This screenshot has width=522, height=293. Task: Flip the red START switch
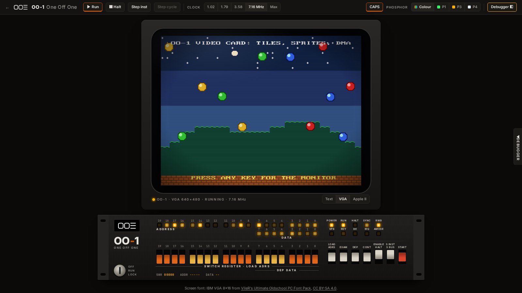[x=402, y=257]
